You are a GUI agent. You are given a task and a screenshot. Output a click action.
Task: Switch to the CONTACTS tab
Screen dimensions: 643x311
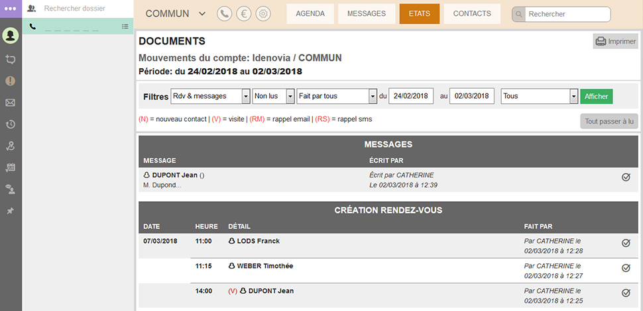472,14
